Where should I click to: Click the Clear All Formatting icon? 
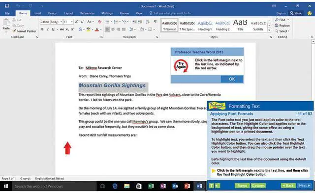[x=99, y=22]
